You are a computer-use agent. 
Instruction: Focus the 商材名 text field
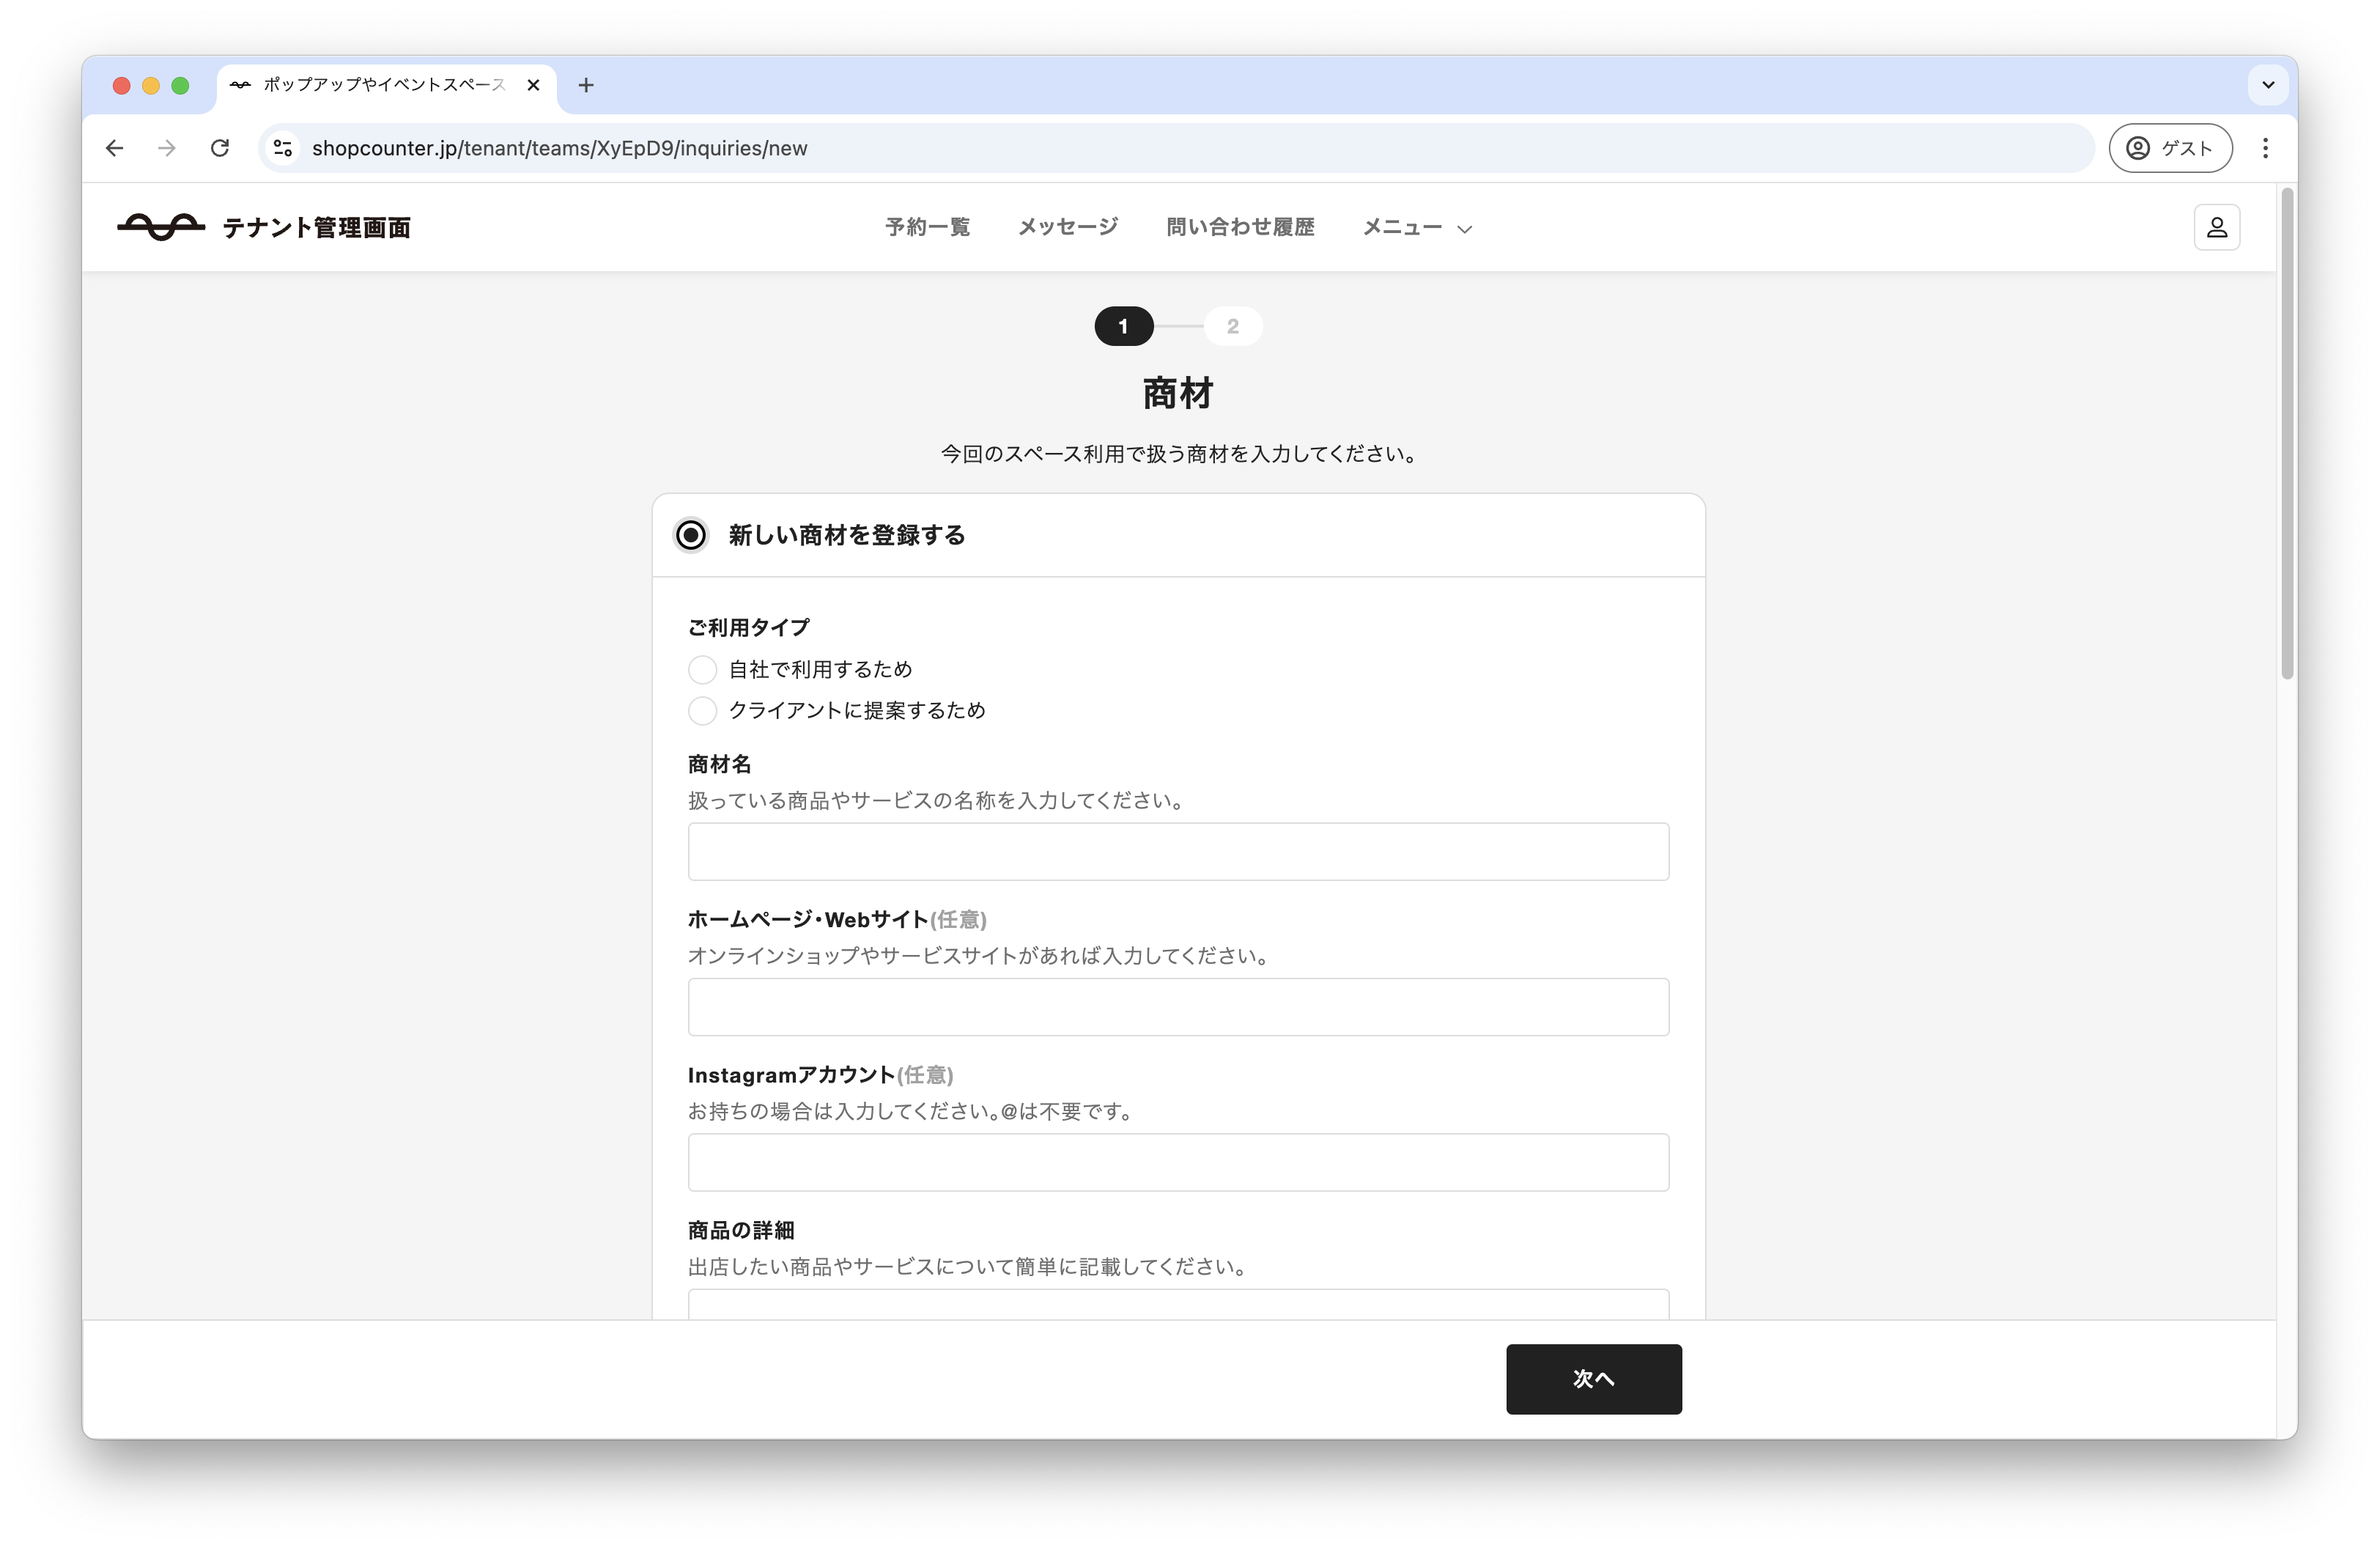point(1178,852)
